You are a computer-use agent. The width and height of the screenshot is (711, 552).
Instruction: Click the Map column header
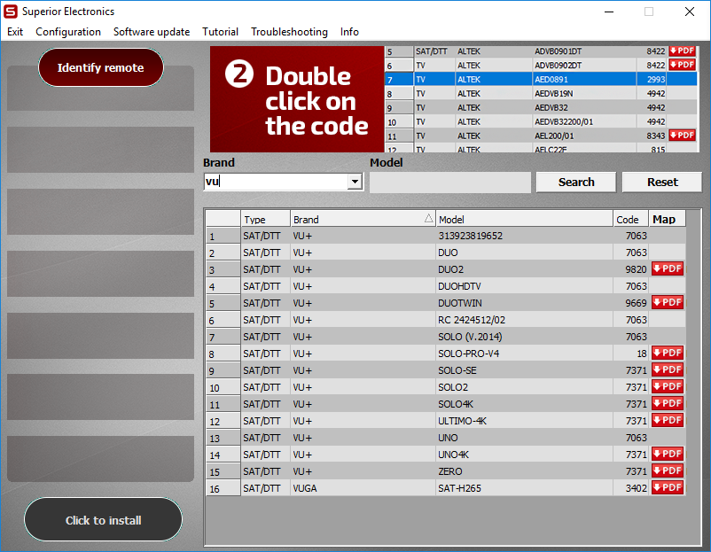(667, 220)
